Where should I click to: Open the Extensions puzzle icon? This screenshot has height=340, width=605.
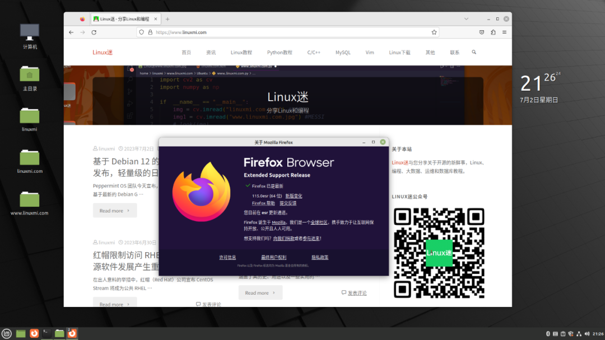coord(493,32)
